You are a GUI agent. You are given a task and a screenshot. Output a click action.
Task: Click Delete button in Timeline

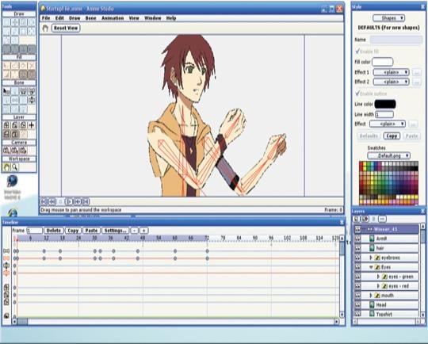pos(54,231)
